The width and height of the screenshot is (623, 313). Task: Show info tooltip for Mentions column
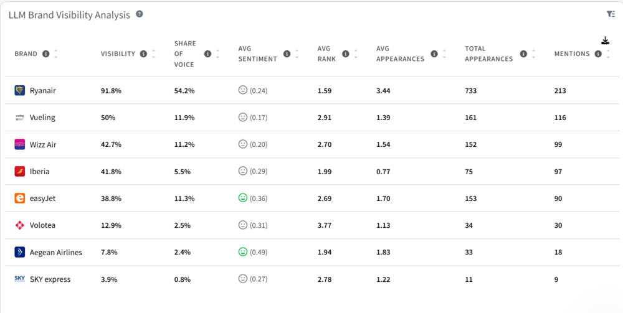(598, 54)
